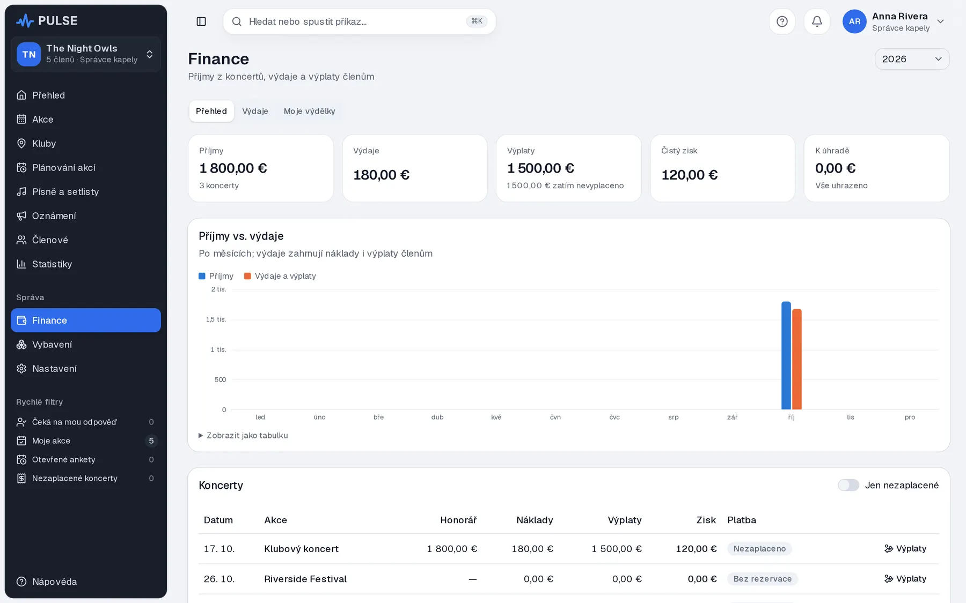This screenshot has height=603, width=966.
Task: Switch to the Moje výdělky tab
Action: [310, 111]
